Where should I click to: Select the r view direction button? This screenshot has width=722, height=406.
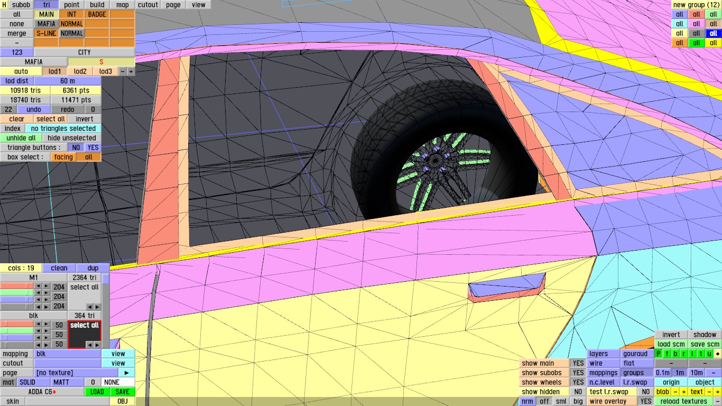click(684, 354)
